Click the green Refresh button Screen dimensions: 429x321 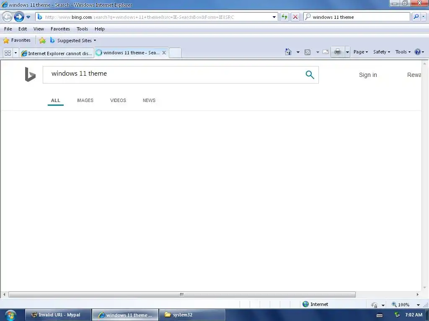pos(284,17)
